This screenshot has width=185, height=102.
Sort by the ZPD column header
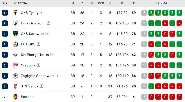point(91,3)
